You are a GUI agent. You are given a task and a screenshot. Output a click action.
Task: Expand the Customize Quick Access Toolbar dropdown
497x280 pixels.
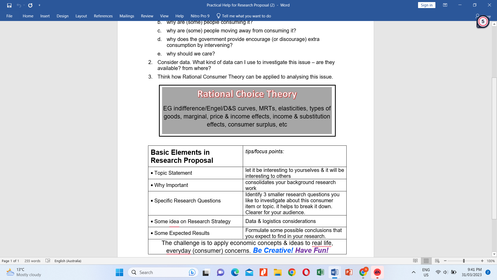[39, 5]
